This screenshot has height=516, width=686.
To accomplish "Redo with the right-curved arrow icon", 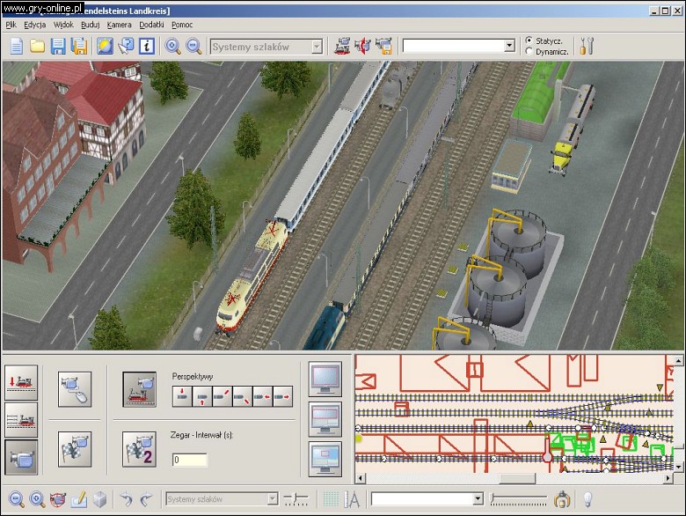I will (147, 499).
